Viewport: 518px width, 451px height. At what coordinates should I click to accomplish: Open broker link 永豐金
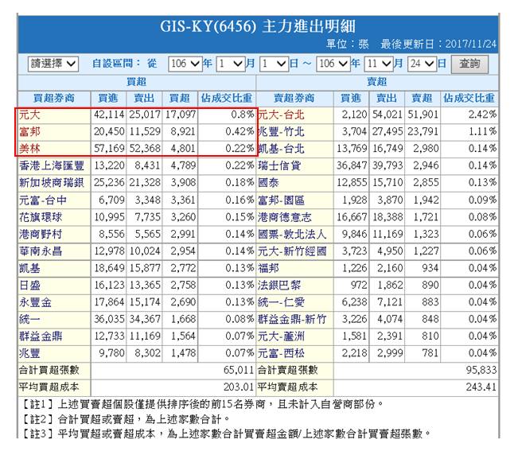(x=35, y=302)
